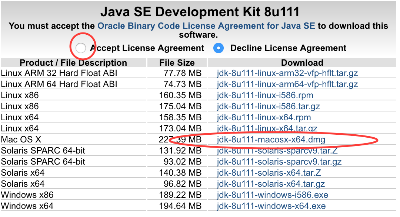400x217 pixels.
Task: Select the Decline License Agreement radio button
Action: tap(219, 48)
